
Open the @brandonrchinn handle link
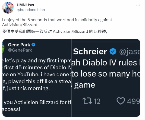31,10
